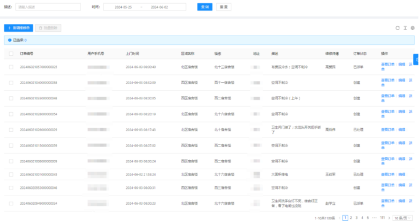
Task: Go to next page arrow in pagination
Action: tap(389, 218)
